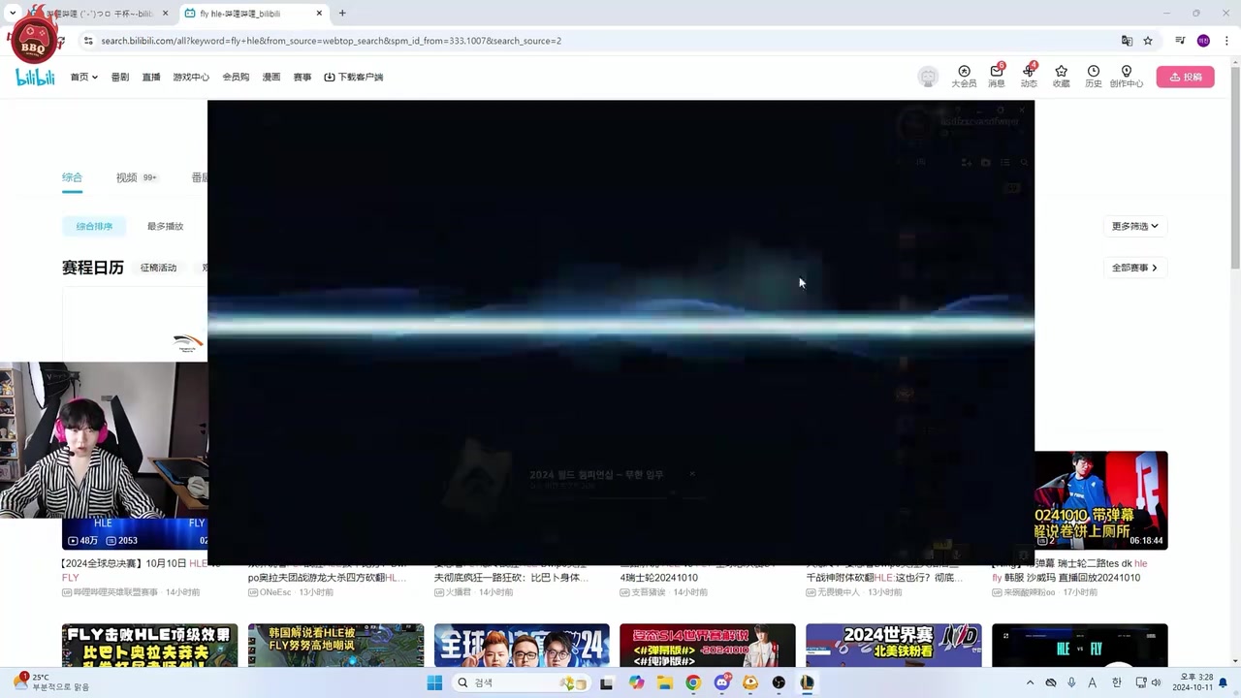Switch to the first 干杯 bilibili tab
Viewport: 1241px width, 698px height.
click(x=100, y=14)
